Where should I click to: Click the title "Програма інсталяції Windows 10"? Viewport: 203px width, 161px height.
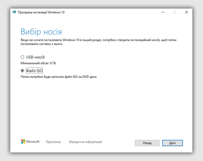[x=41, y=12]
